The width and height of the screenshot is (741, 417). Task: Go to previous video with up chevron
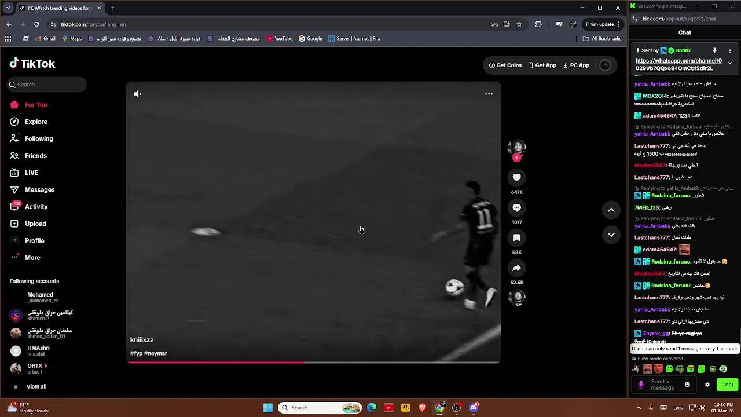click(611, 210)
